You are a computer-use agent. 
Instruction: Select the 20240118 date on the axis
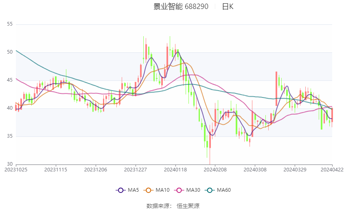click(x=175, y=169)
